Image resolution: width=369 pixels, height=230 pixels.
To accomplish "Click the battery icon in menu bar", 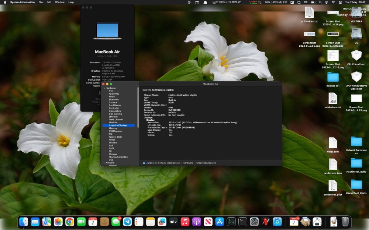I will point(313,2).
